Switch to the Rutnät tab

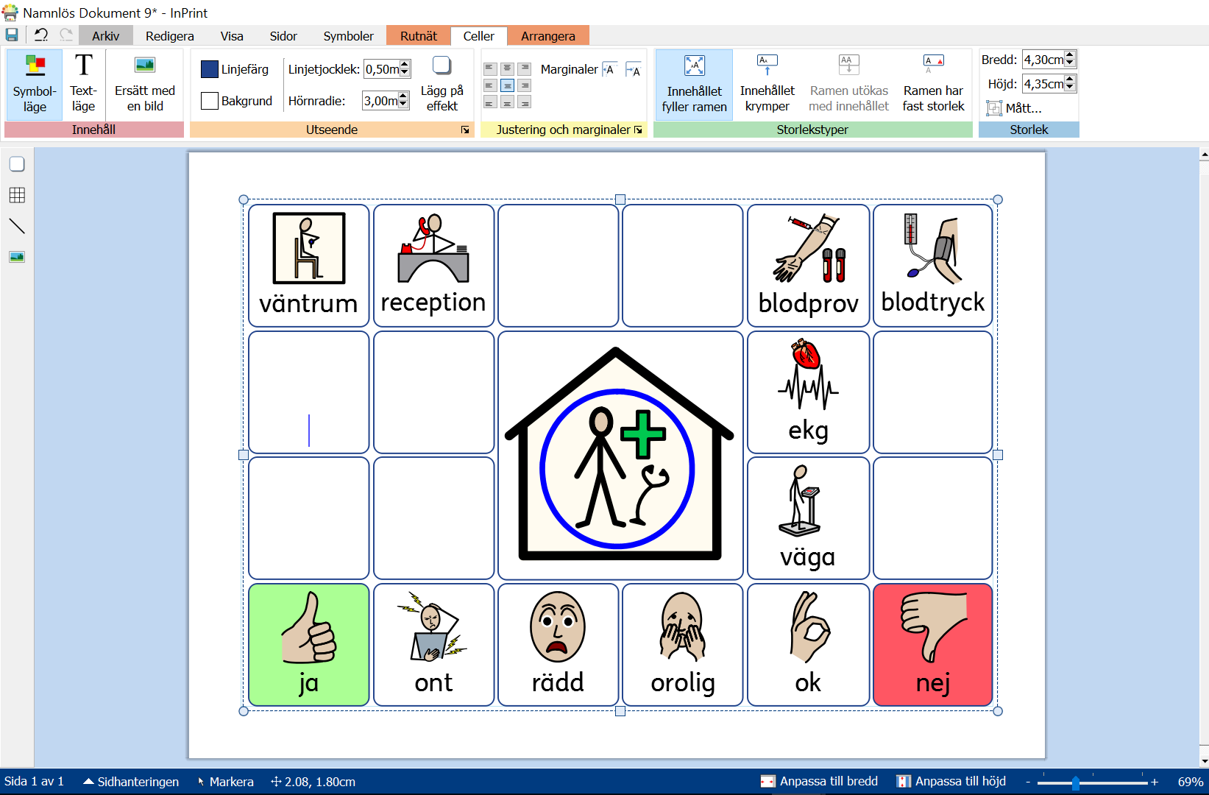[418, 36]
